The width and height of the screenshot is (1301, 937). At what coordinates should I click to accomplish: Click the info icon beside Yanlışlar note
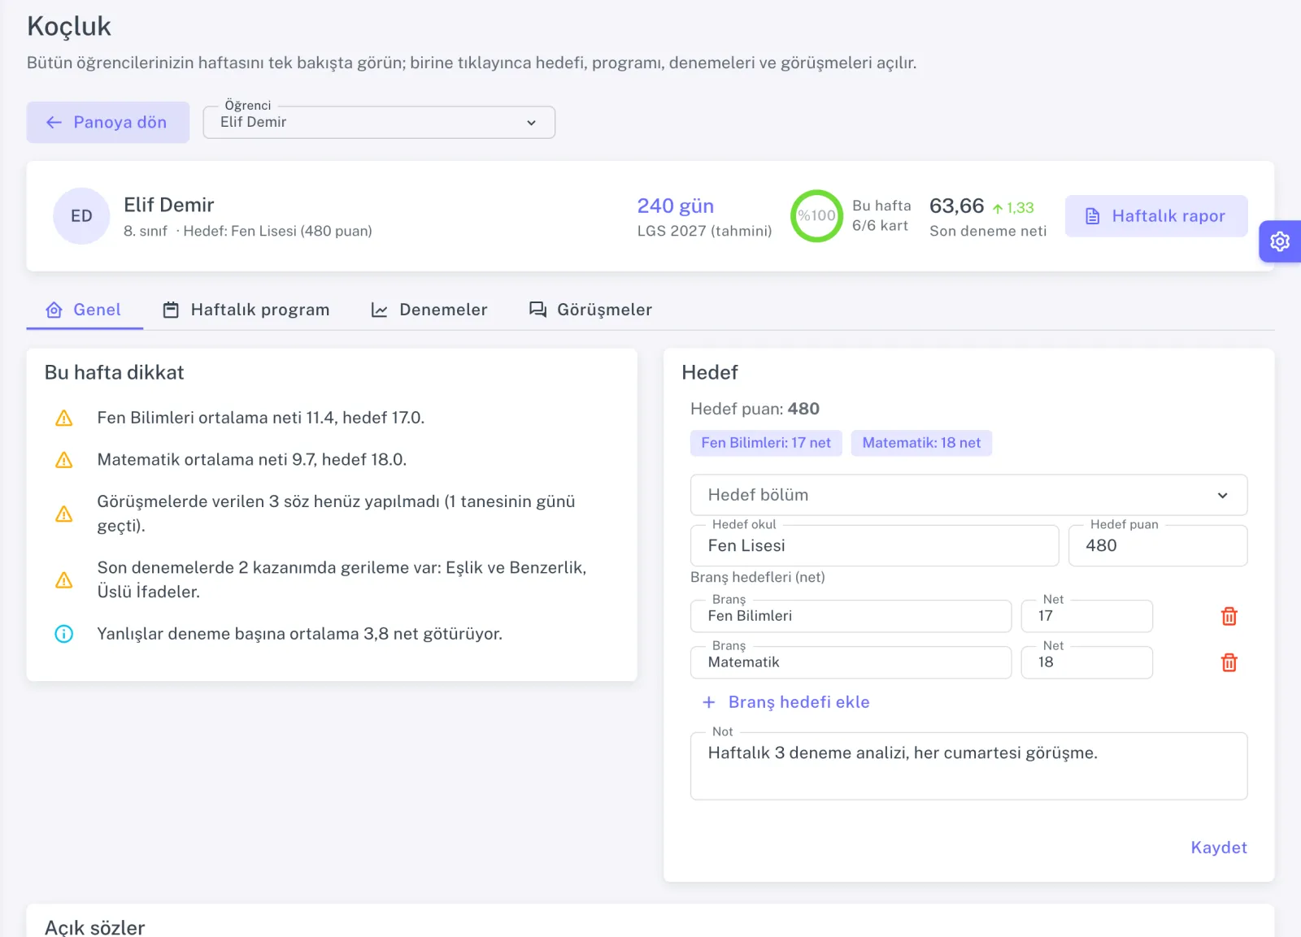click(64, 634)
